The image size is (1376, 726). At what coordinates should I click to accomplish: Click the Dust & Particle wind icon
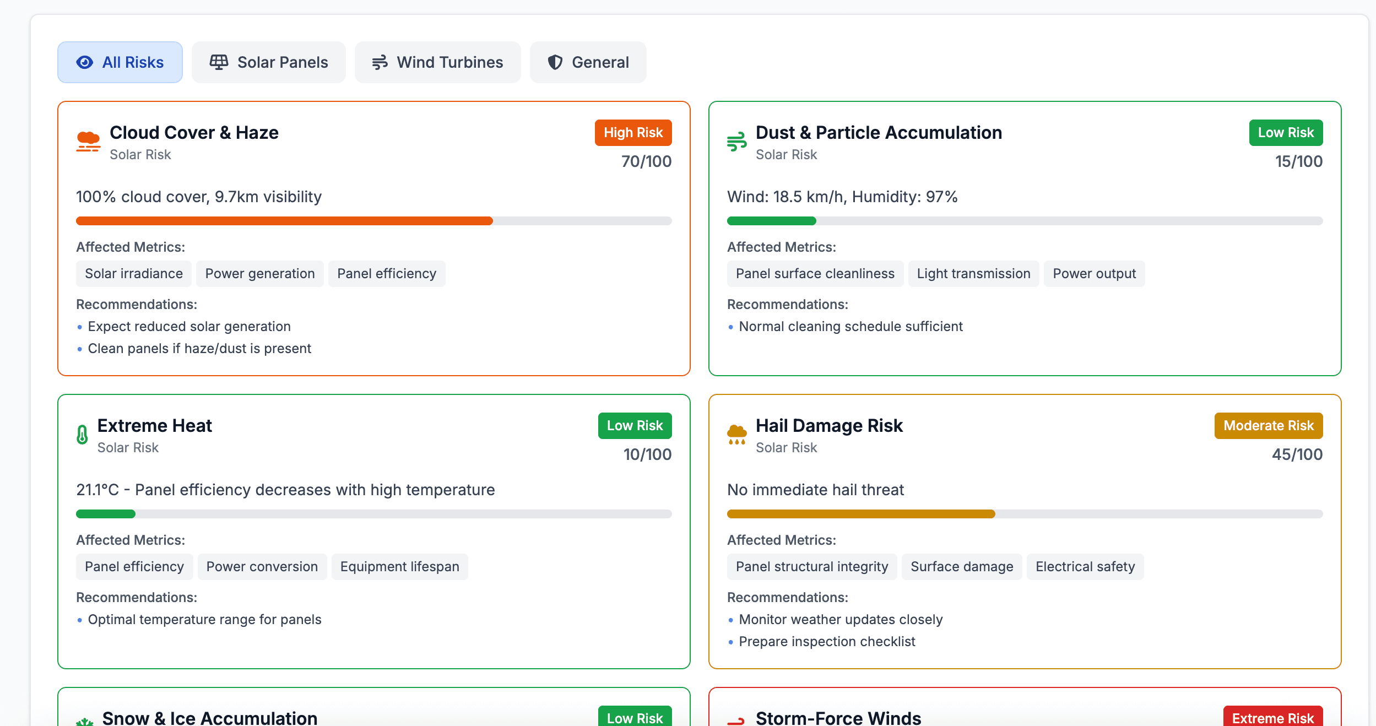click(737, 142)
